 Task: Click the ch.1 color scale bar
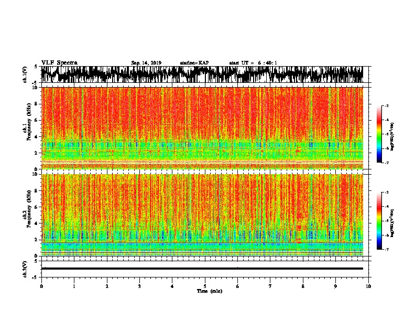tap(379, 134)
